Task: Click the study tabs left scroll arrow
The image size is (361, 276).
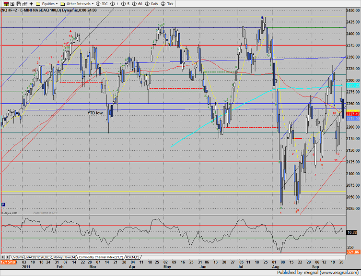Action: point(2,257)
